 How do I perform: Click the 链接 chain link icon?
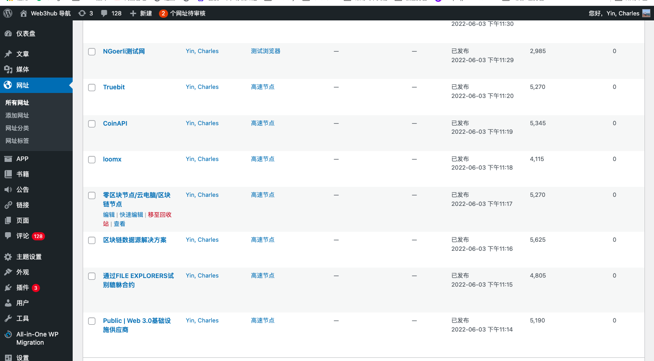[8, 205]
